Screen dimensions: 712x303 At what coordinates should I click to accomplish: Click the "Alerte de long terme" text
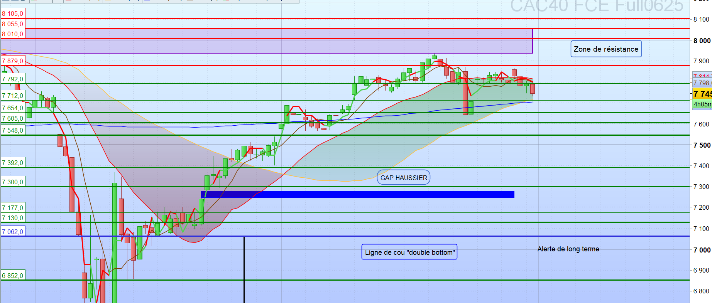568,249
